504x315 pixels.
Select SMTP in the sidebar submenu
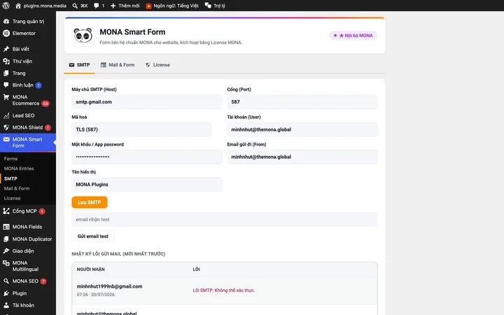click(x=10, y=178)
